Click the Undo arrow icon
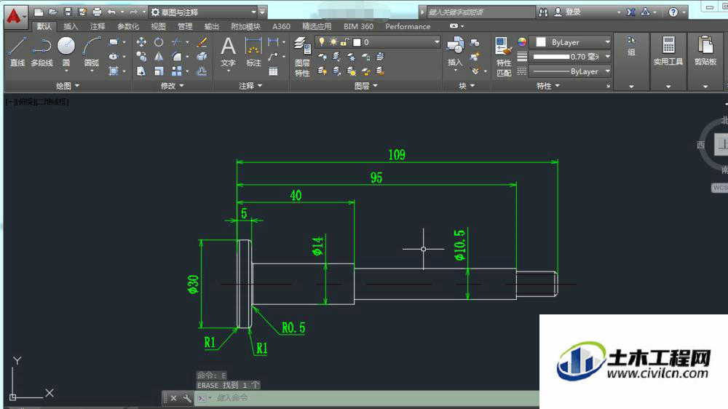 (x=111, y=12)
